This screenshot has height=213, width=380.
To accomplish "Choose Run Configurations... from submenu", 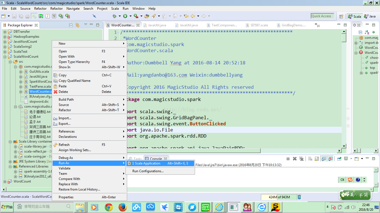I will point(148,171).
